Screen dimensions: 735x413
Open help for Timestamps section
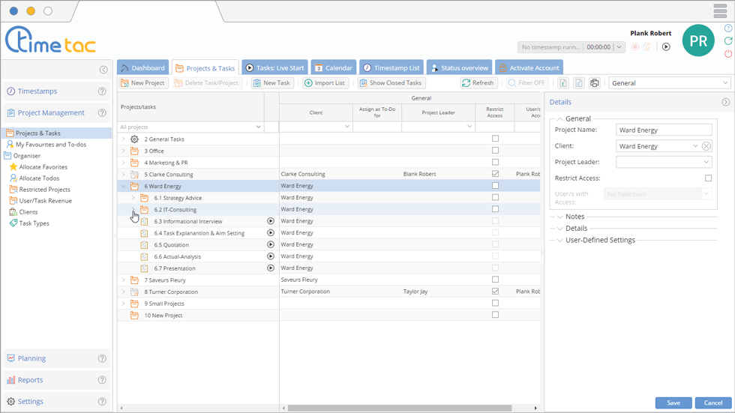pyautogui.click(x=102, y=91)
